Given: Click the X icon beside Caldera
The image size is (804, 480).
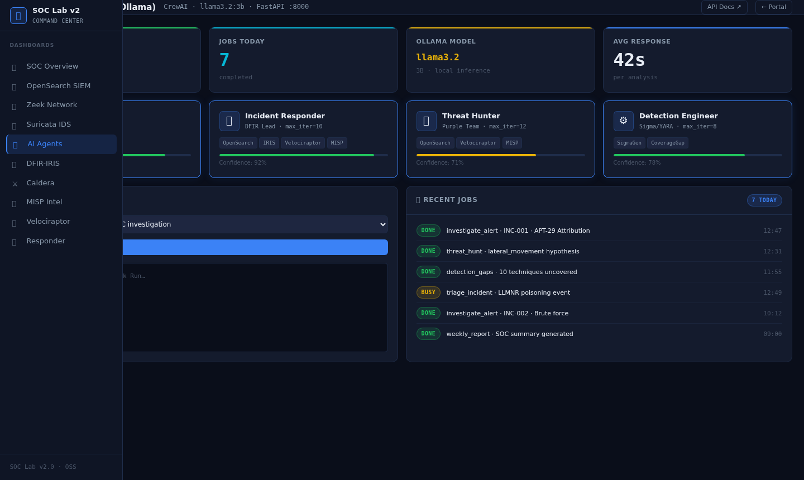Looking at the screenshot, I should (x=14, y=183).
